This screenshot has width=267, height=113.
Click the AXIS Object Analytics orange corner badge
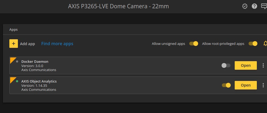point(13,80)
